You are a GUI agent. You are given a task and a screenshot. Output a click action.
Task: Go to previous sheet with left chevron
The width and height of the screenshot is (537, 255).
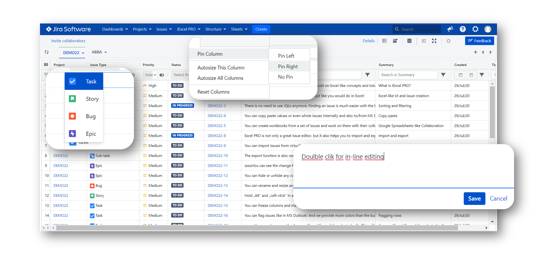pos(483,52)
